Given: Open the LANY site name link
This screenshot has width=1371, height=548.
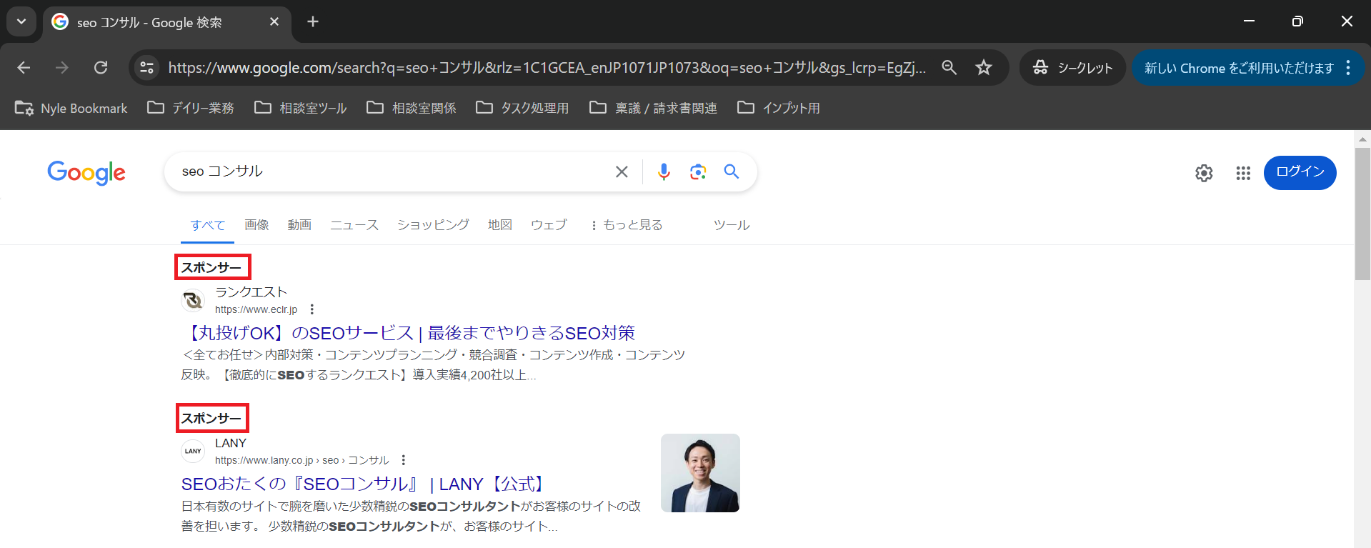Looking at the screenshot, I should click(231, 443).
